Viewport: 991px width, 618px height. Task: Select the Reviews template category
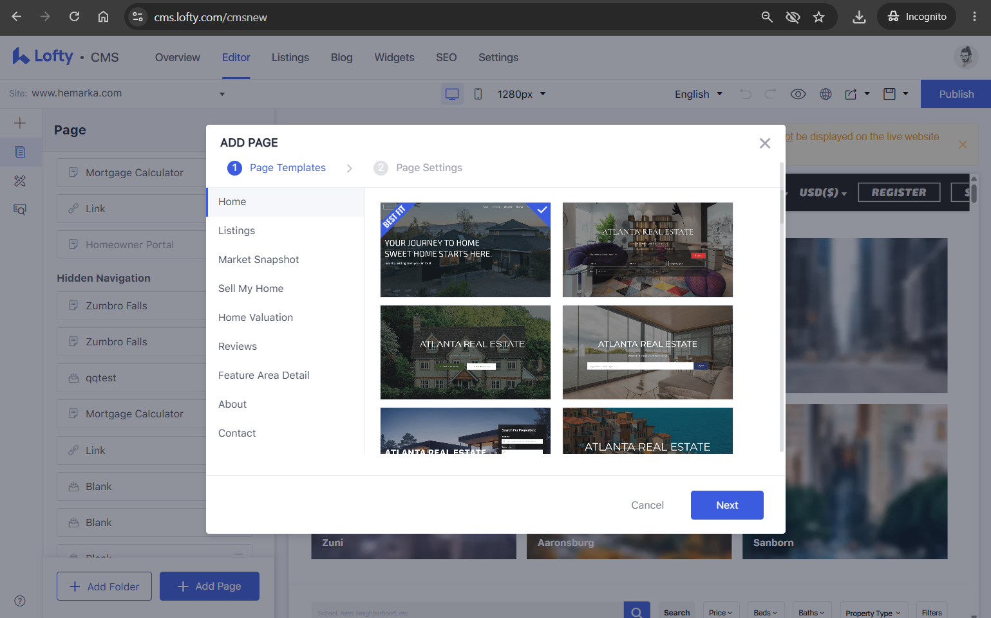pos(285,347)
